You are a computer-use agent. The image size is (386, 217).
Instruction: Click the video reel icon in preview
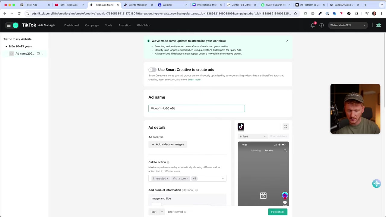click(263, 196)
